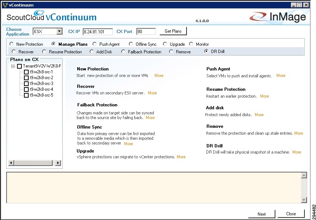The image size is (316, 220).
Task: Open More link for Upgrade
Action: coord(181,157)
